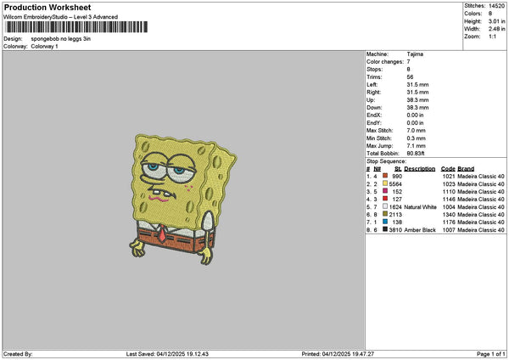Click the Max Jump value '7.1 mm'
The height and width of the screenshot is (360, 509).
[x=417, y=146]
